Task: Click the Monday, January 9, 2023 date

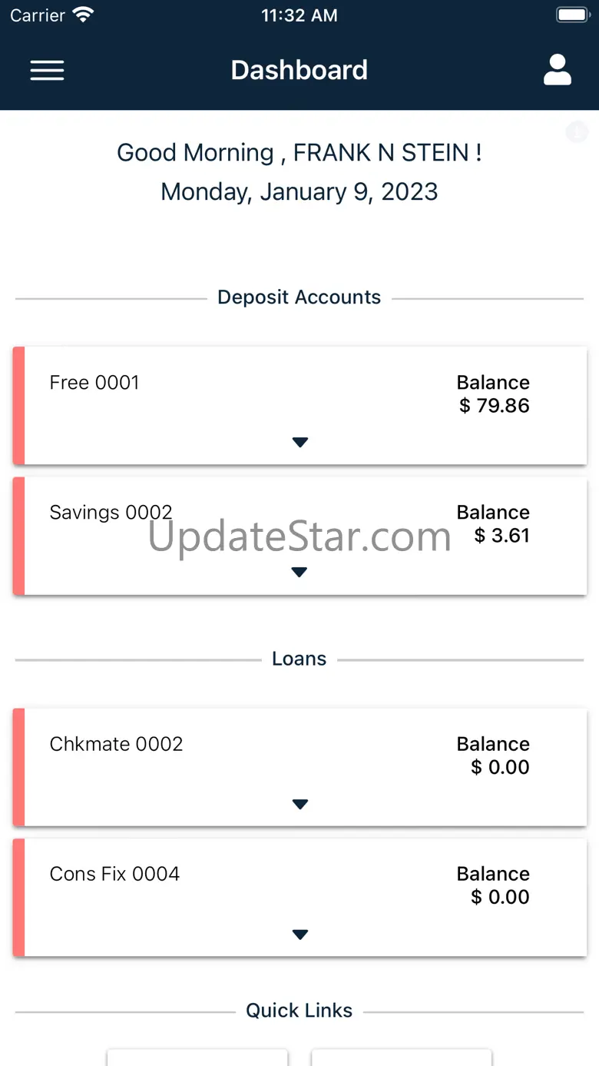Action: (x=299, y=191)
